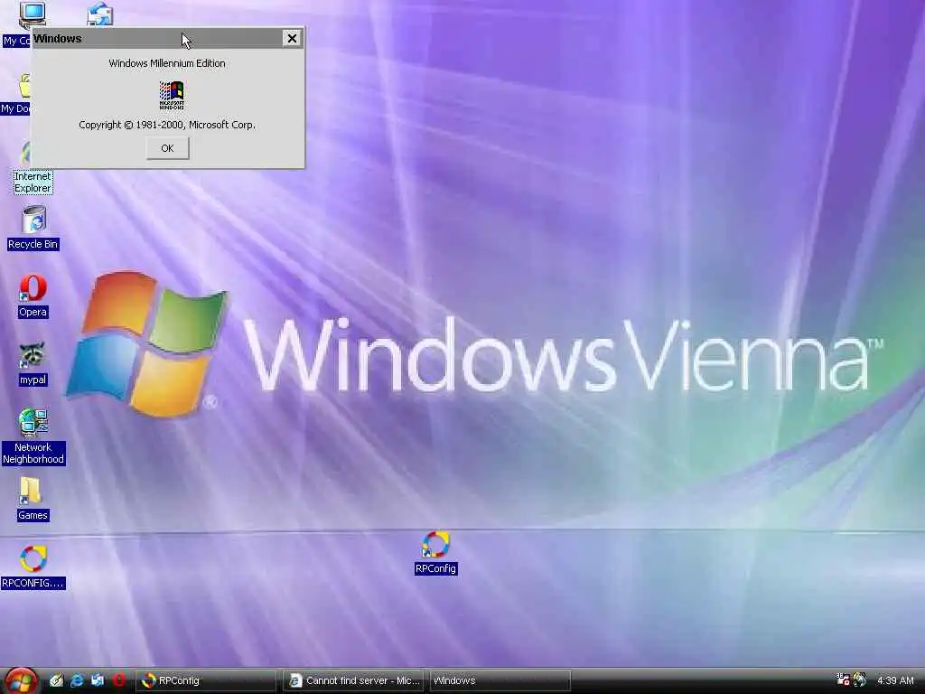925x694 pixels.
Task: Select the Microsoft Windows logo in the dialog
Action: (172, 95)
